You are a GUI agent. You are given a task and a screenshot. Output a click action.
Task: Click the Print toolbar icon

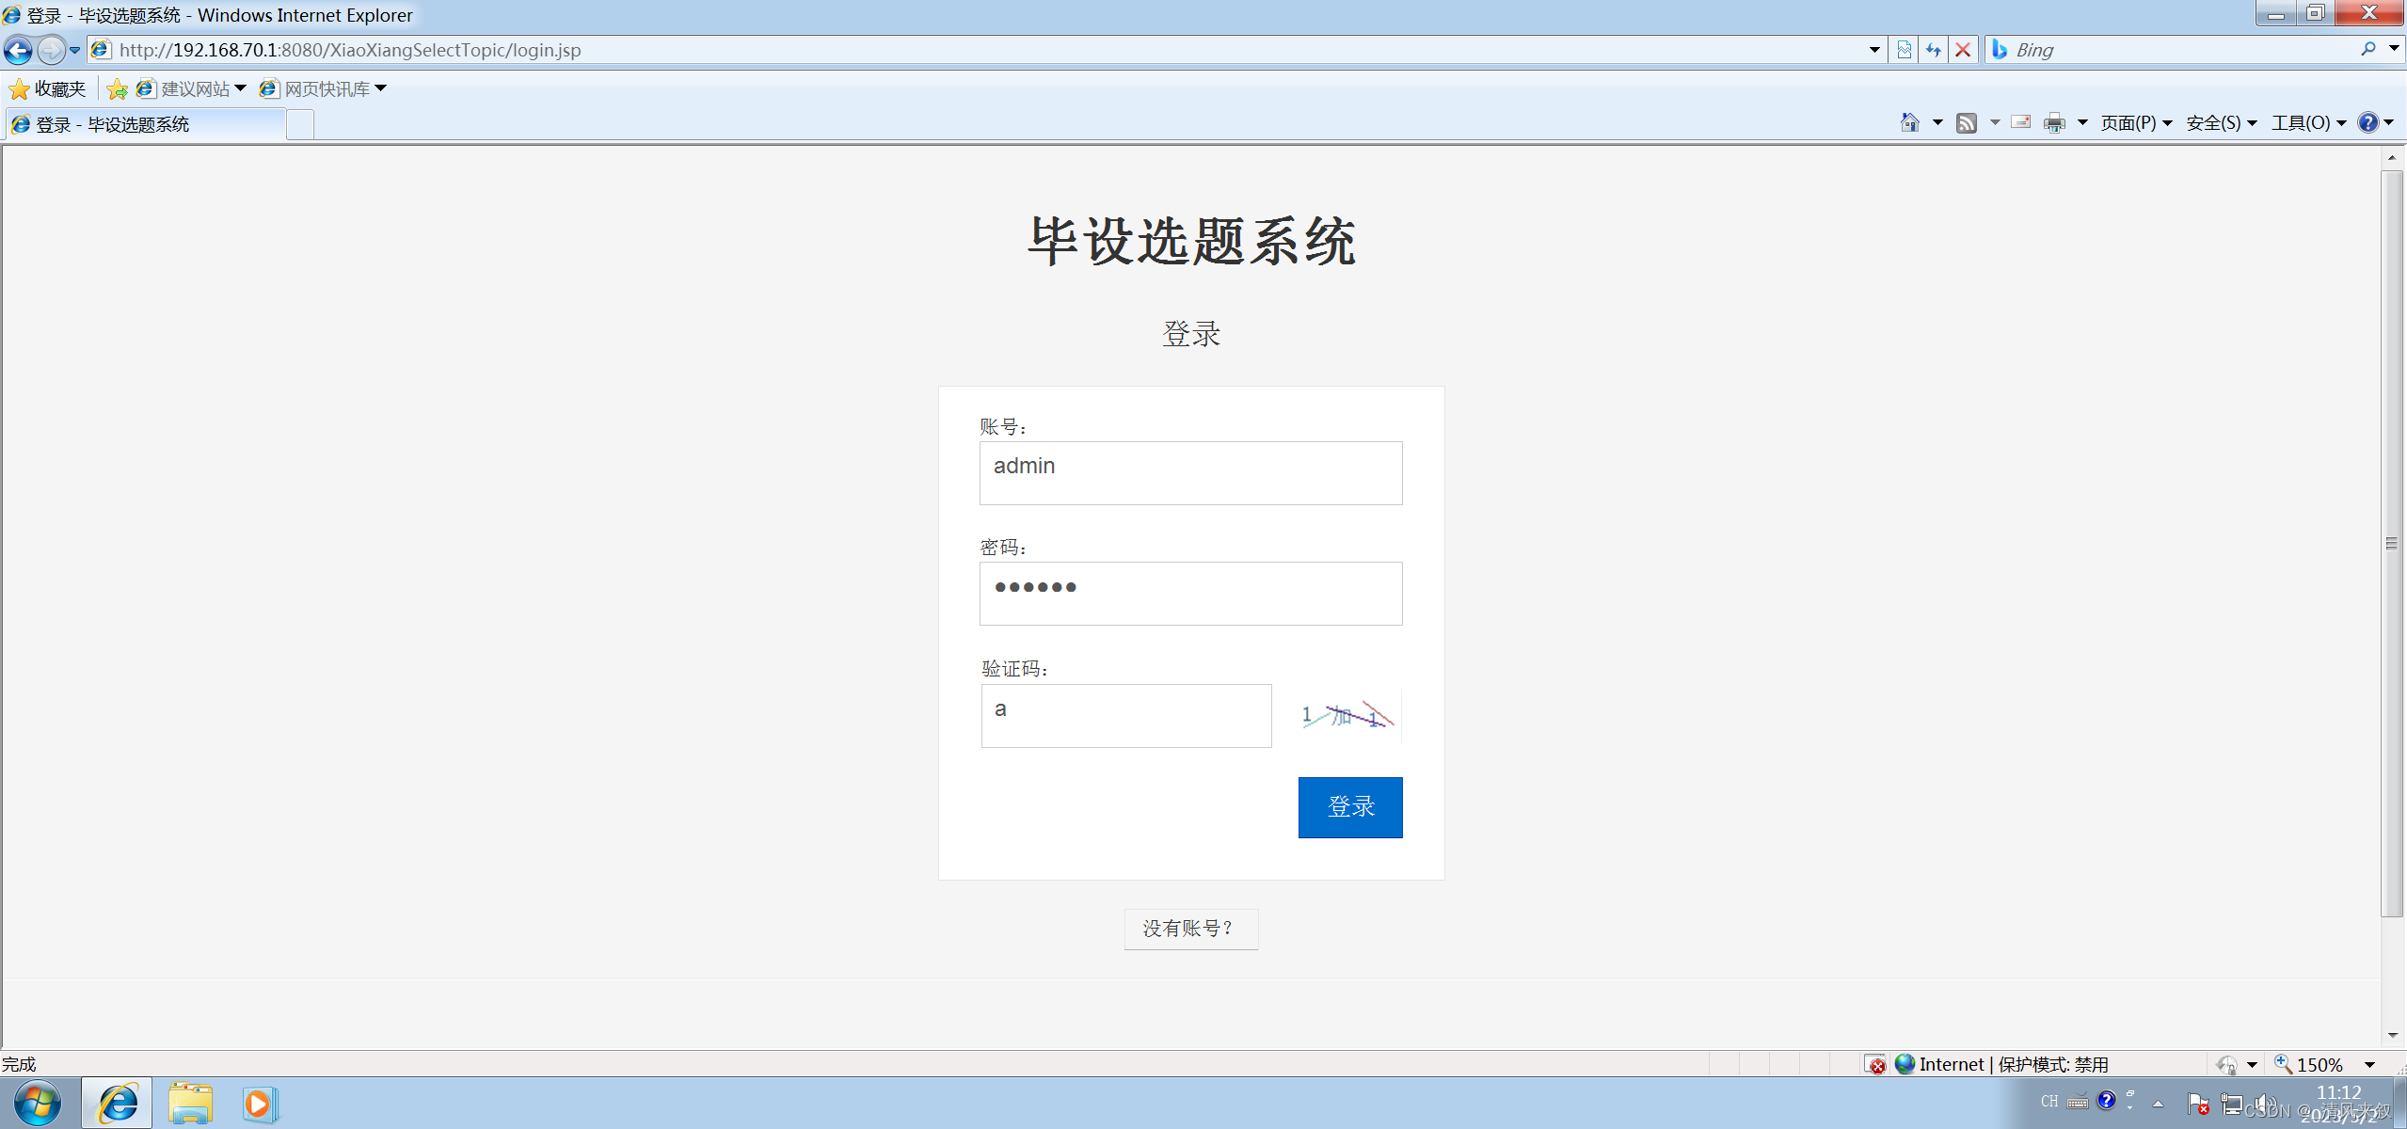tap(2054, 123)
